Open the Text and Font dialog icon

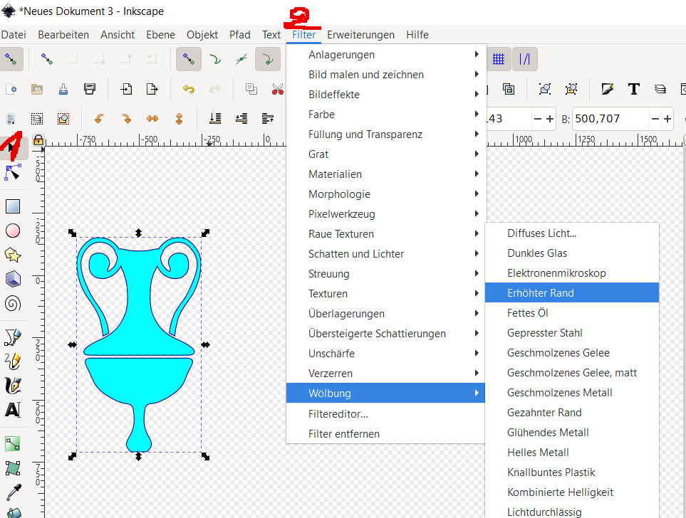[x=633, y=89]
